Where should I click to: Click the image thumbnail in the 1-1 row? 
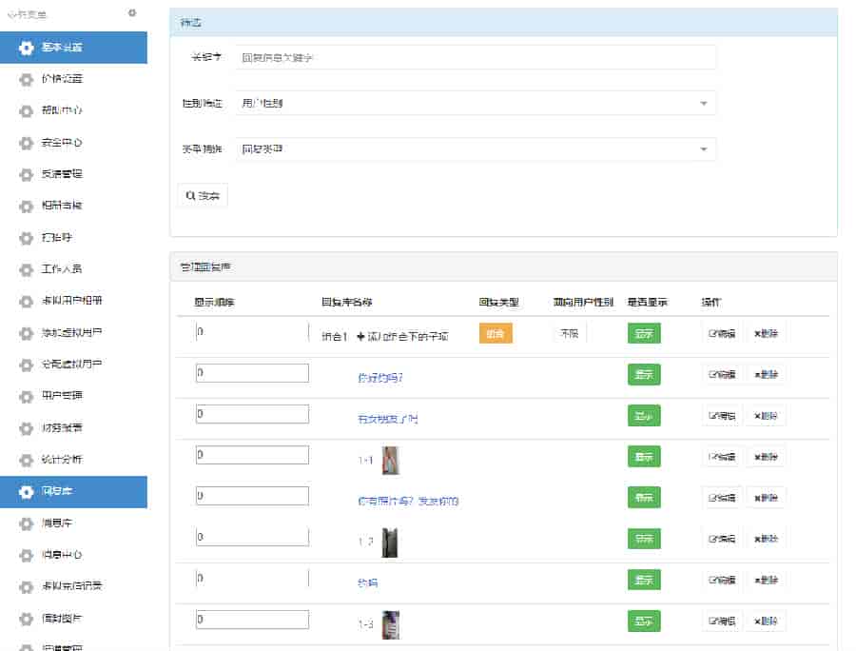coord(390,461)
